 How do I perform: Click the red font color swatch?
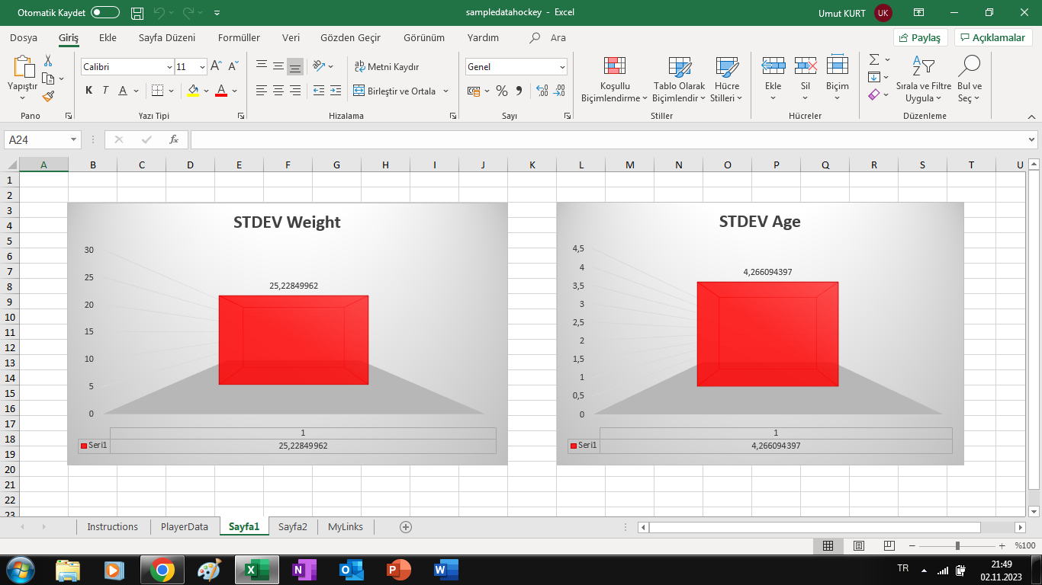220,91
